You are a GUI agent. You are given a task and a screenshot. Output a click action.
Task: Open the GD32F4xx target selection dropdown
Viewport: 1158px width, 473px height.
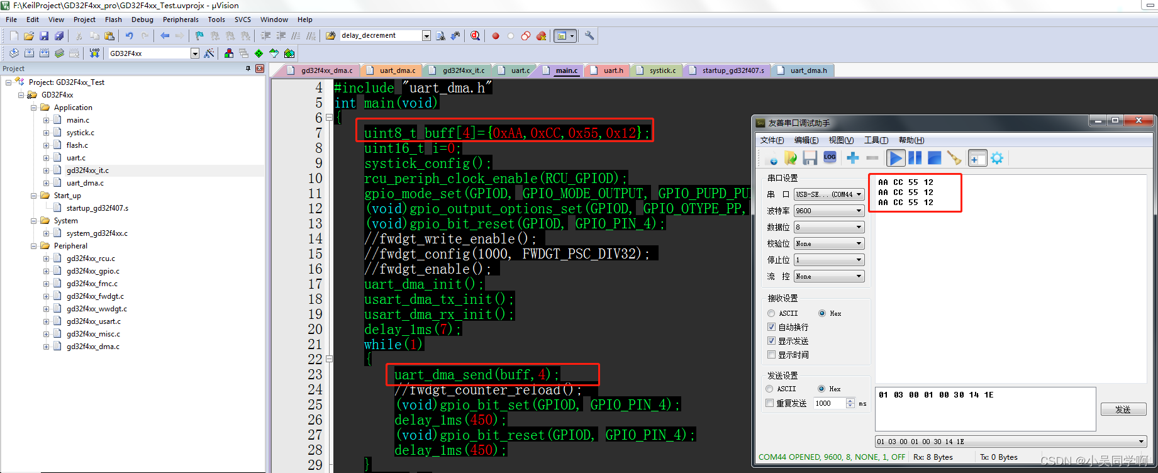195,53
